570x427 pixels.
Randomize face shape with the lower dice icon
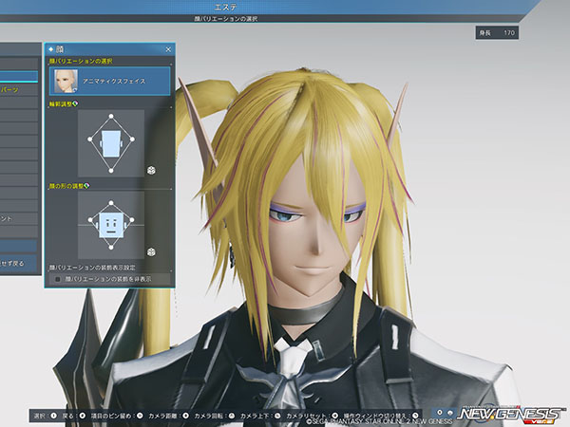point(151,252)
